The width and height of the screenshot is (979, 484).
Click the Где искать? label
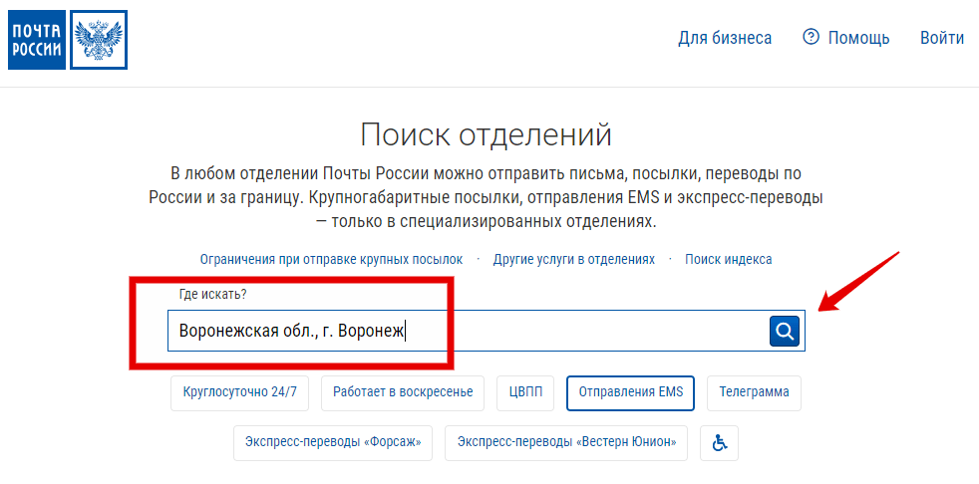pyautogui.click(x=212, y=295)
